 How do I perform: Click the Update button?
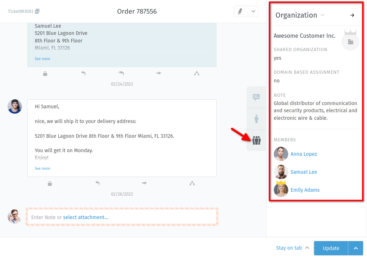click(331, 248)
